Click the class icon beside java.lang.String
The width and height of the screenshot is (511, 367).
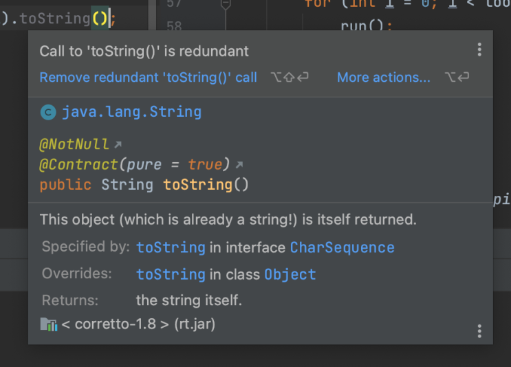coord(48,112)
